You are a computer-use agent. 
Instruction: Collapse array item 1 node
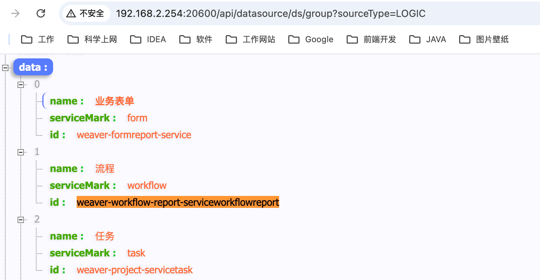coord(21,152)
